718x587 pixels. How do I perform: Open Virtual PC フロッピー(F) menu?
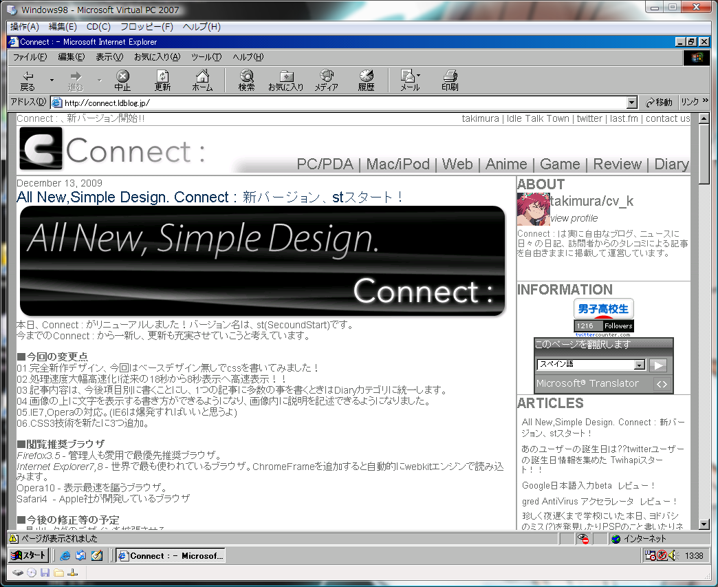click(x=146, y=27)
